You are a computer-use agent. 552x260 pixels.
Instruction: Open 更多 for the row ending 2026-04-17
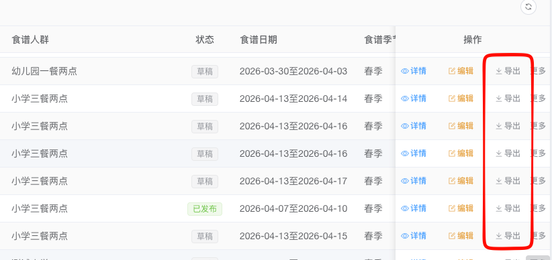538,181
